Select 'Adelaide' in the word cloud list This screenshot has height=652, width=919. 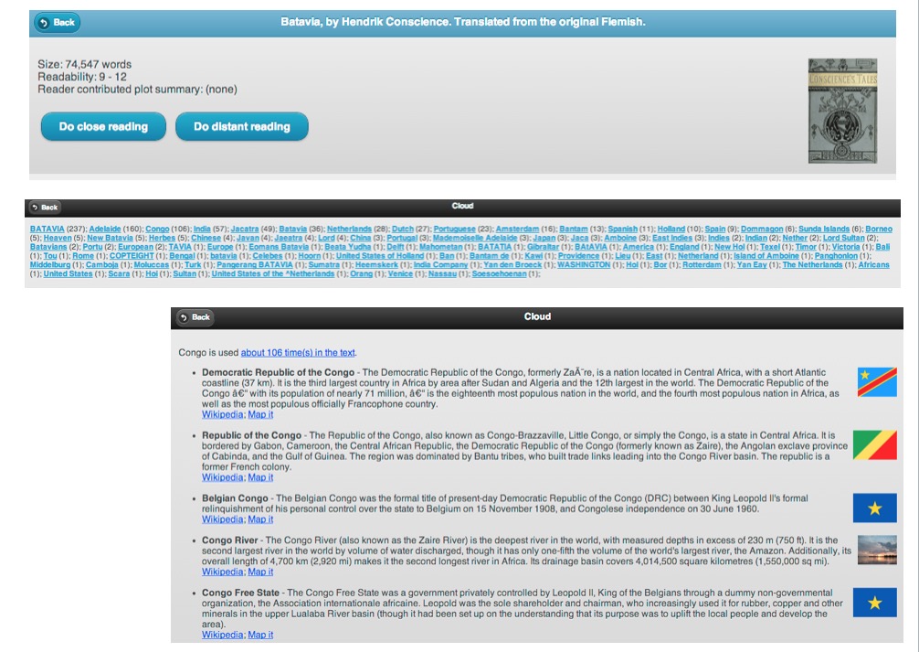(104, 229)
